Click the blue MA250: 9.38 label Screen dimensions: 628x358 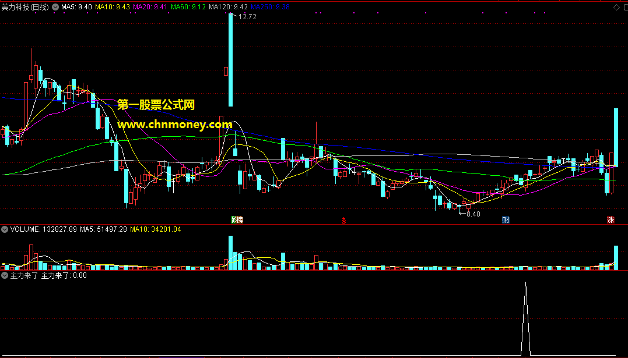(x=271, y=7)
